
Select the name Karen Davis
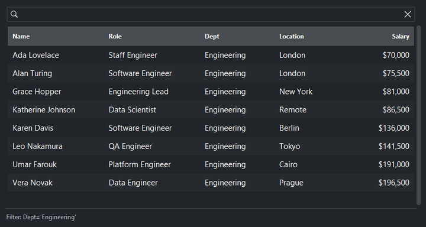(x=33, y=128)
